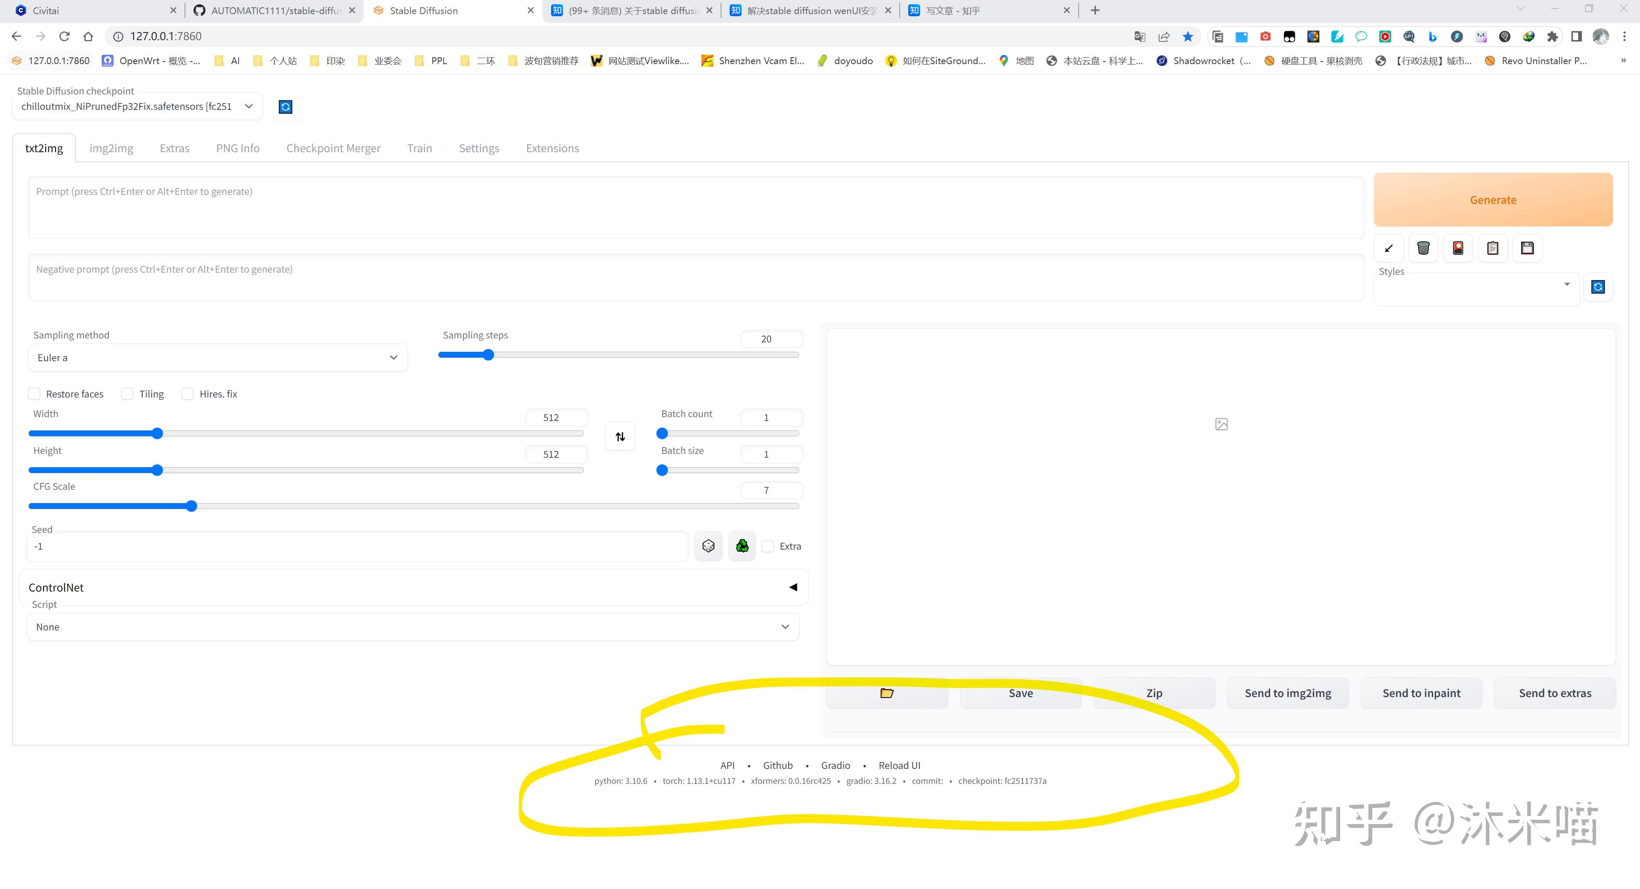Apply selected styles with clipboard icon
1640x889 pixels.
1493,248
